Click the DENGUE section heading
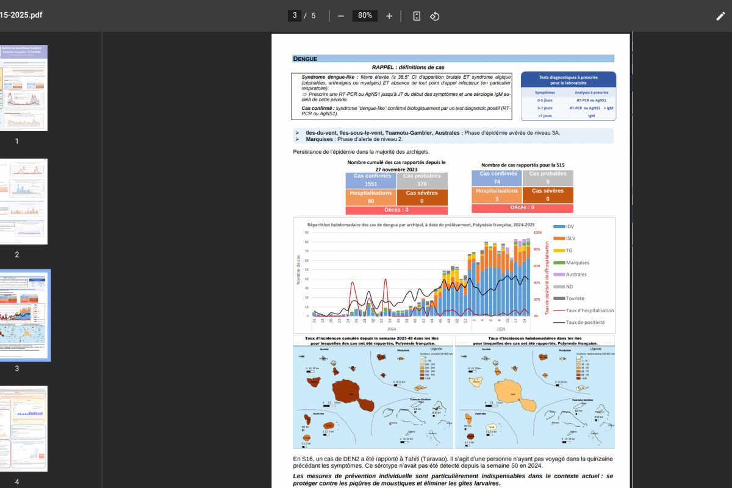The image size is (732, 488). pos(305,59)
